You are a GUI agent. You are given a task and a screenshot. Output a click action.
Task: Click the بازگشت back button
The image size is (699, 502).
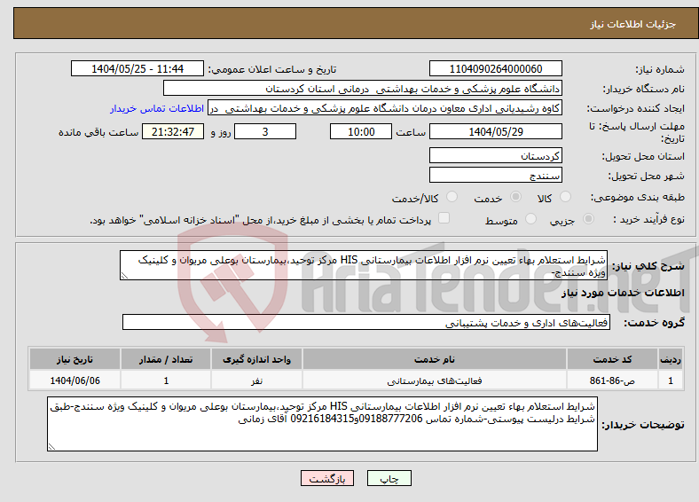coord(327,478)
